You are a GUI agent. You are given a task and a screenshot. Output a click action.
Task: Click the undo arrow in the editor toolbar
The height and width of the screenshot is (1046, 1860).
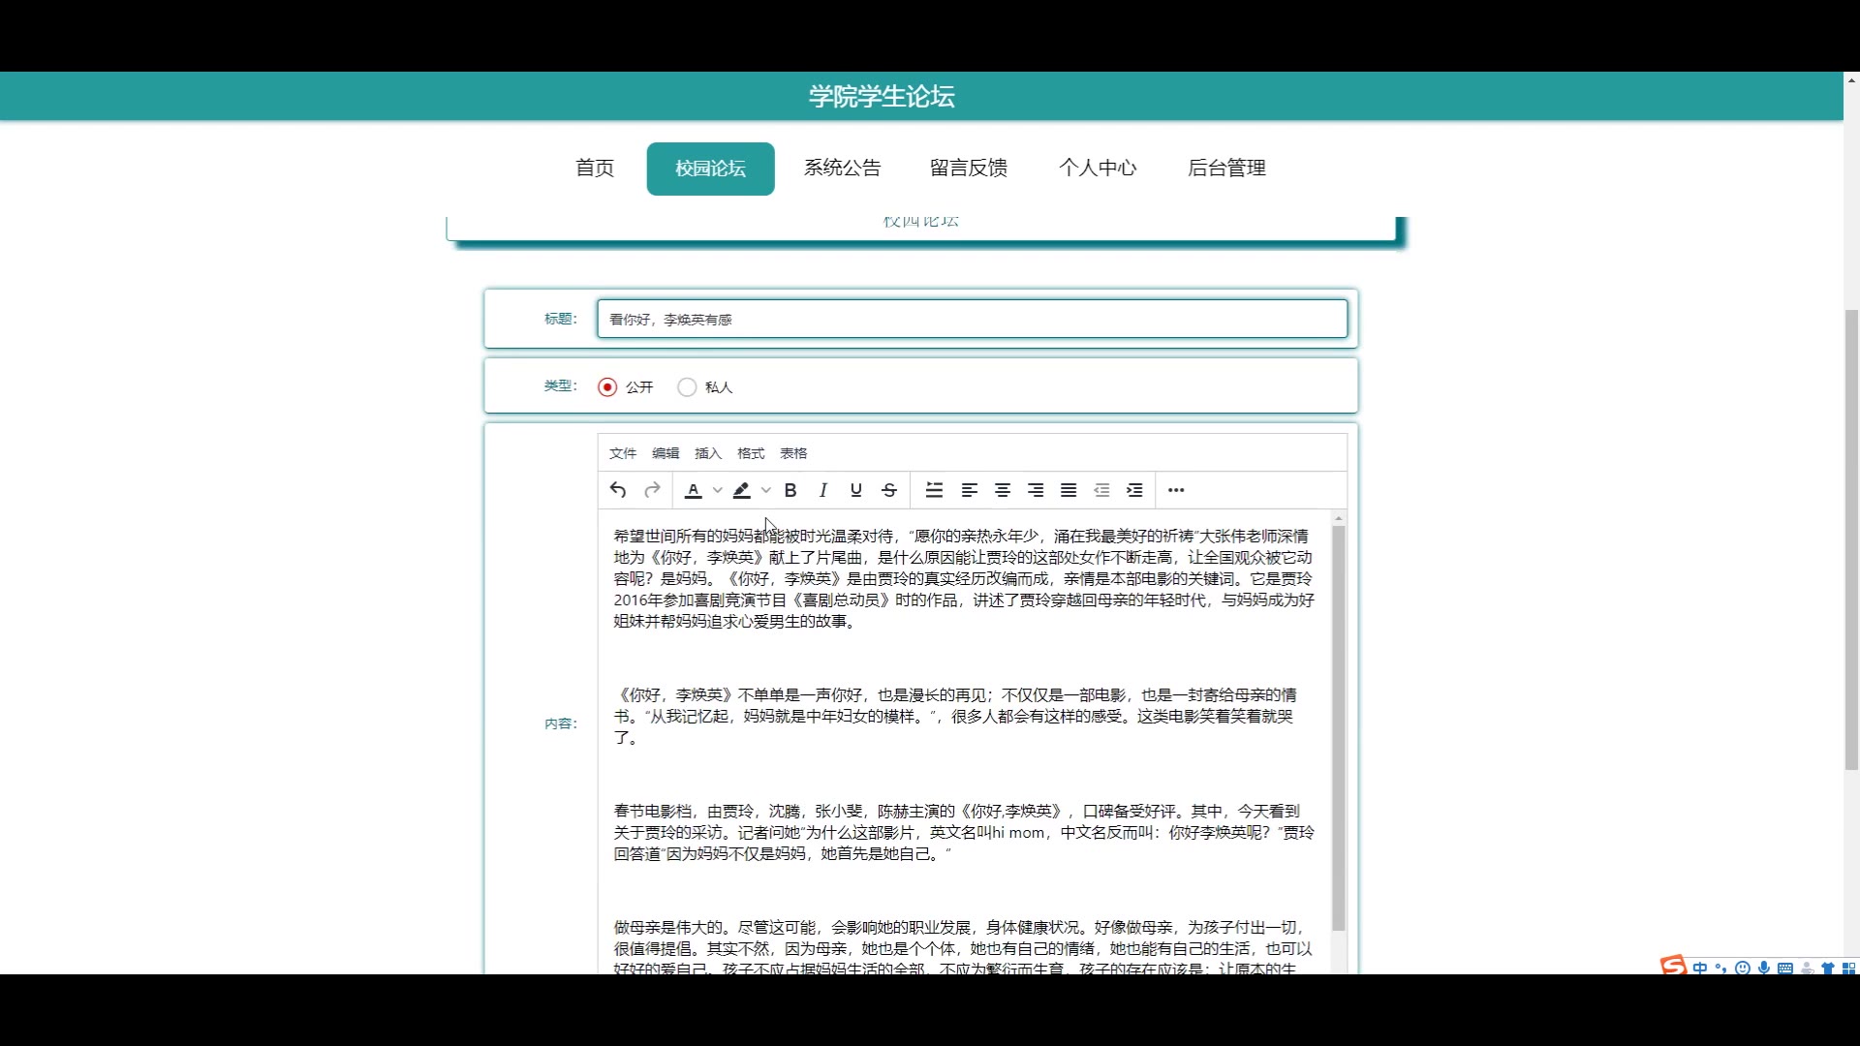coord(618,490)
